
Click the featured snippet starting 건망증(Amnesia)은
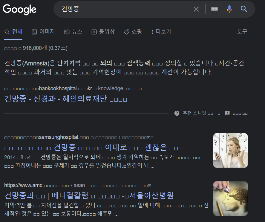124,68
